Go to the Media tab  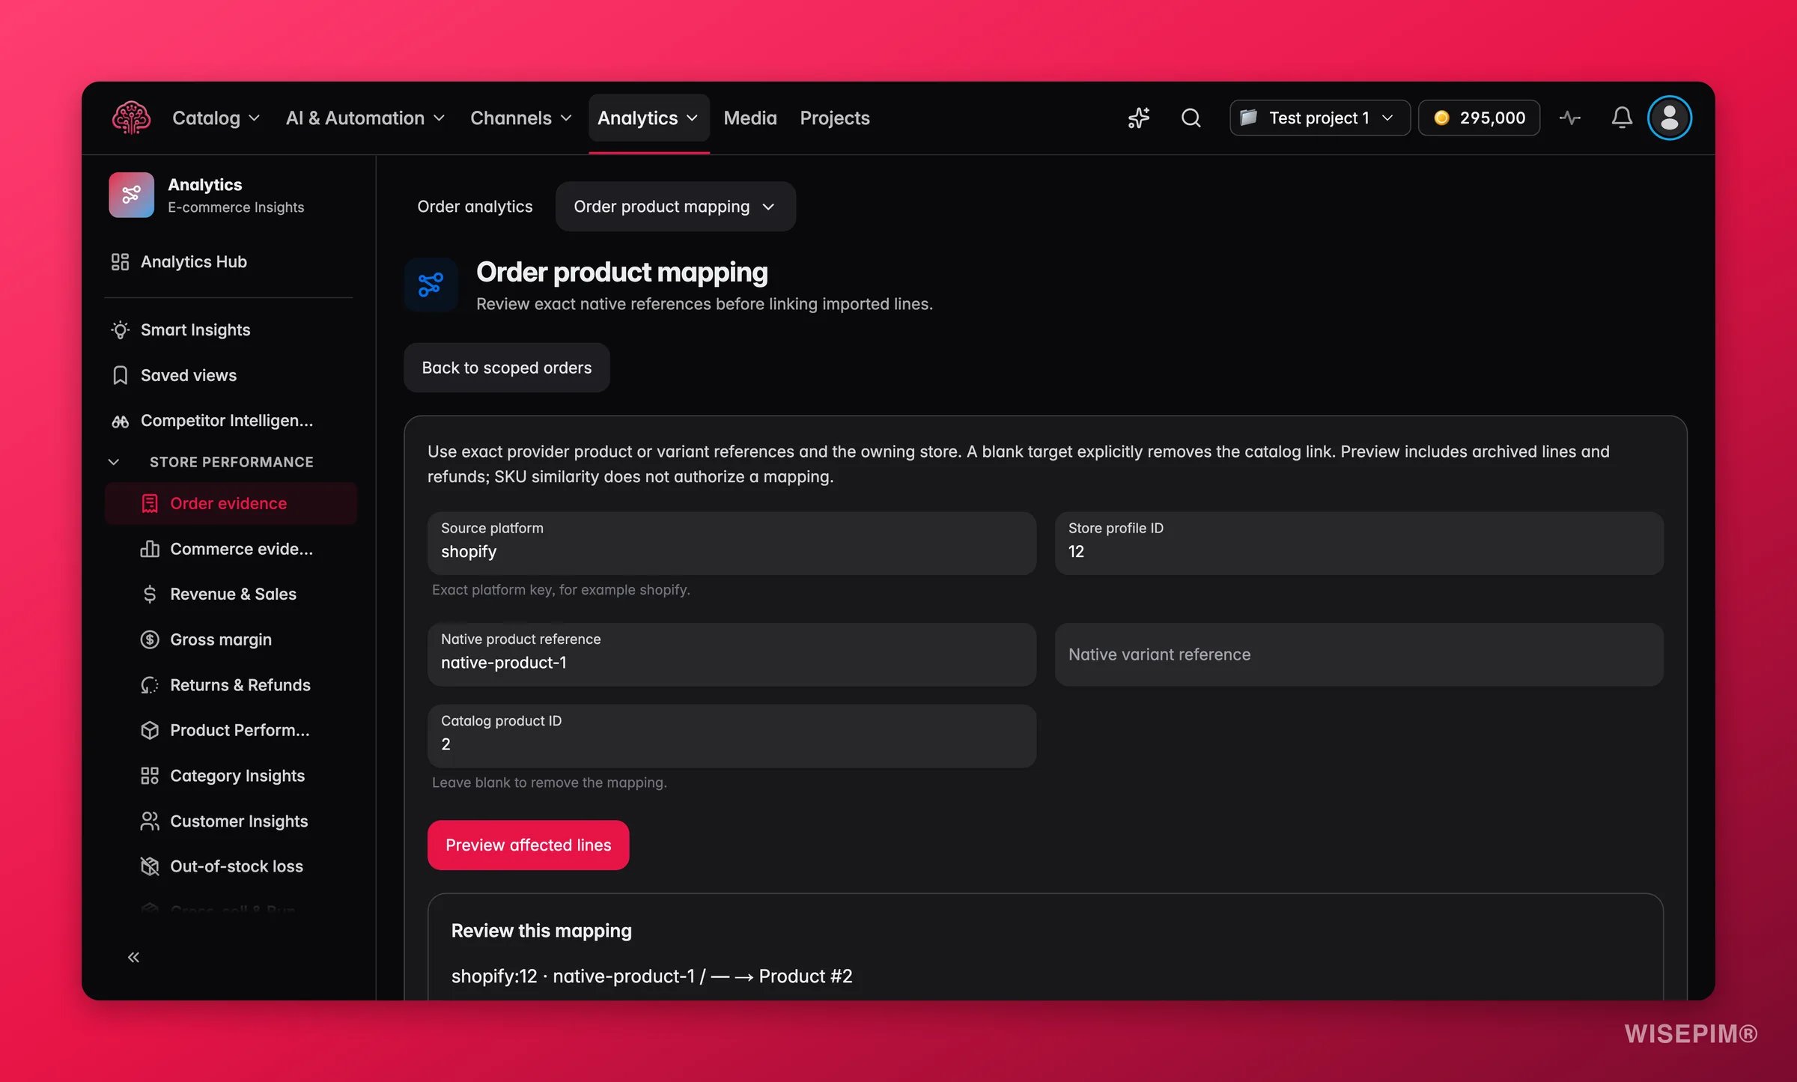click(749, 118)
